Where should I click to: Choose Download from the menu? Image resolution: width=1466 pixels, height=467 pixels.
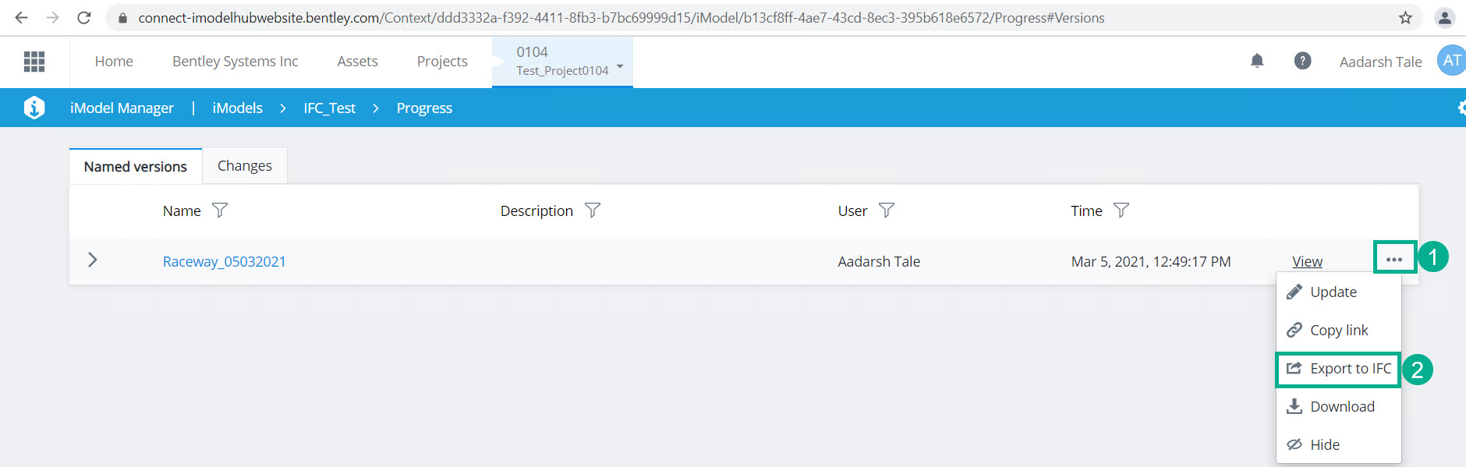[1338, 406]
